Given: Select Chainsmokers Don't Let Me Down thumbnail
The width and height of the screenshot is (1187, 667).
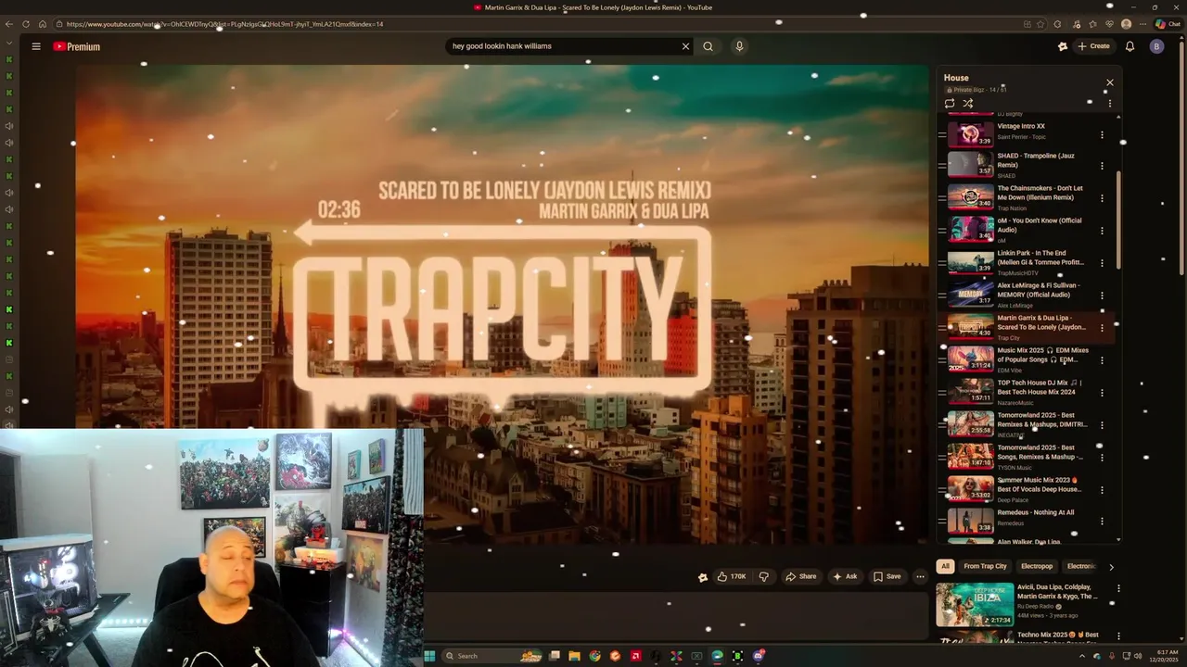Looking at the screenshot, I should (x=970, y=198).
